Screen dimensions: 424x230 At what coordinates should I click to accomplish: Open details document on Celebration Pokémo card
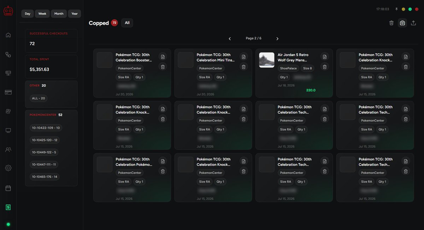[163, 161]
